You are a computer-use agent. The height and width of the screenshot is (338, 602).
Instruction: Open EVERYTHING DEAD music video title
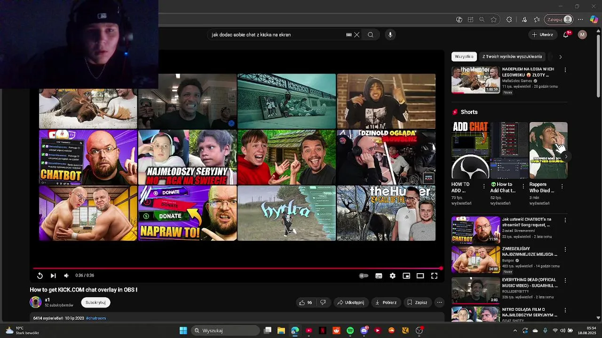pyautogui.click(x=530, y=283)
